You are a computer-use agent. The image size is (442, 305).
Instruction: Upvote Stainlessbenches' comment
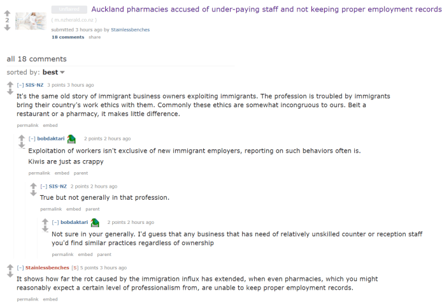click(10, 267)
